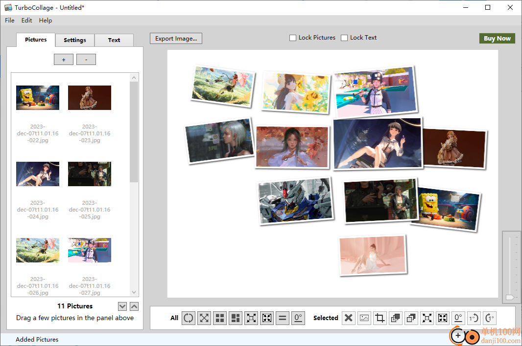The width and height of the screenshot is (522, 346).
Task: Enlarge the selected picture
Action: coord(427,318)
